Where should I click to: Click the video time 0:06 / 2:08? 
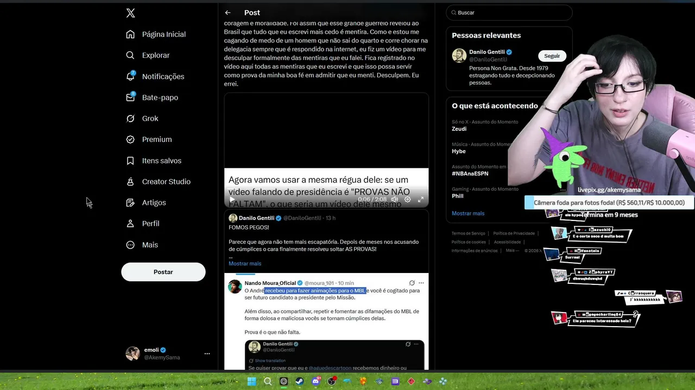(x=372, y=199)
